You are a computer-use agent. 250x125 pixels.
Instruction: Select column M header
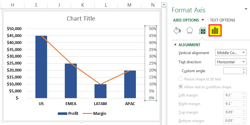pos(129,5)
